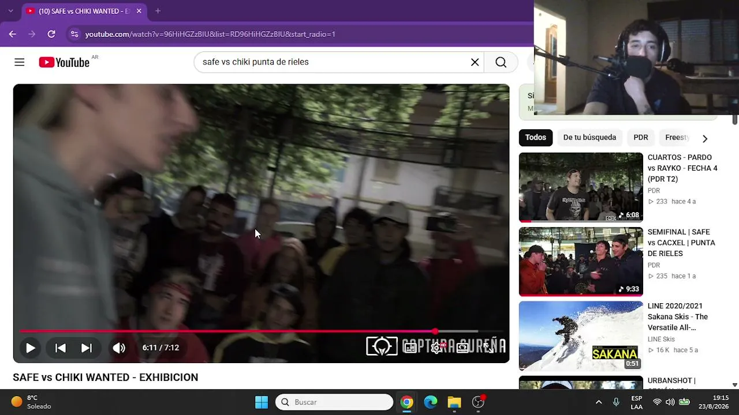Enter fullscreen mode in the video player
The width and height of the screenshot is (739, 415).
tap(489, 348)
